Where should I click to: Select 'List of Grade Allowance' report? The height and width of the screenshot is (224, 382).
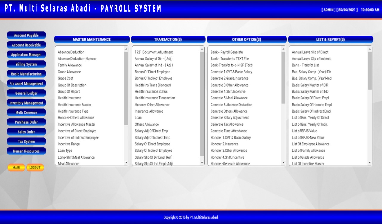[308, 157]
